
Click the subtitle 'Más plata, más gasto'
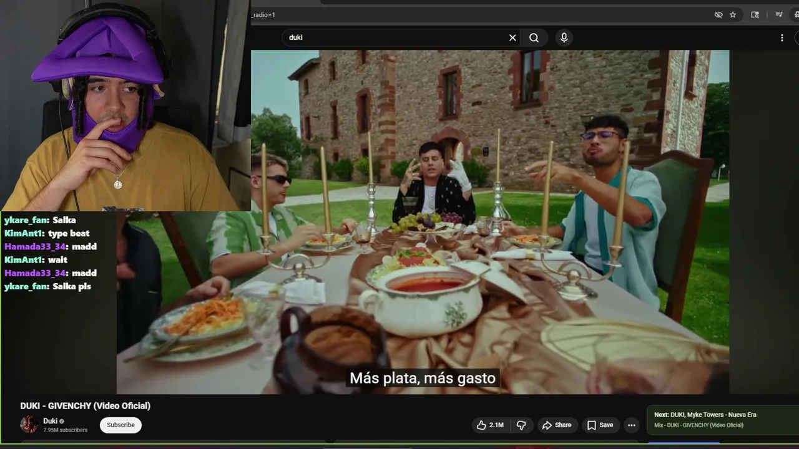click(x=423, y=378)
